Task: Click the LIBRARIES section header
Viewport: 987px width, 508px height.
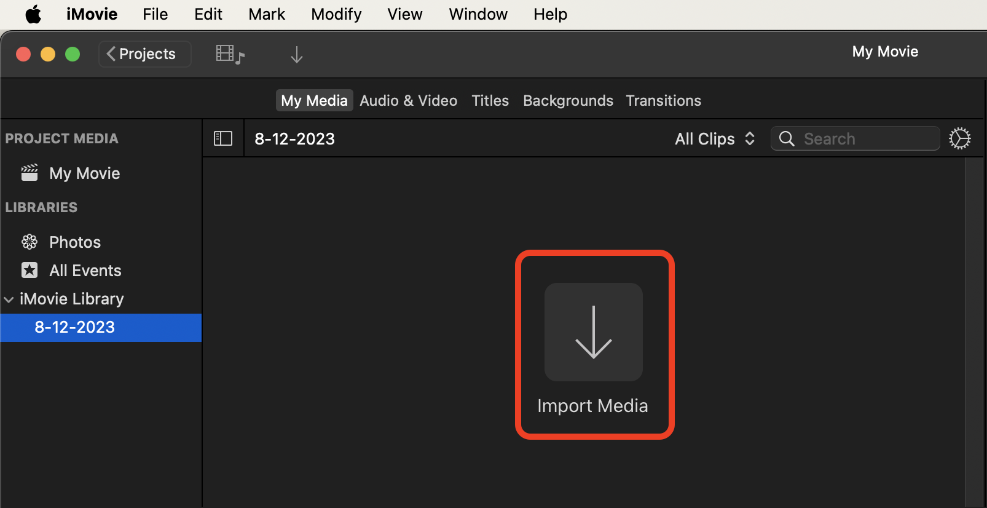Action: [x=41, y=207]
